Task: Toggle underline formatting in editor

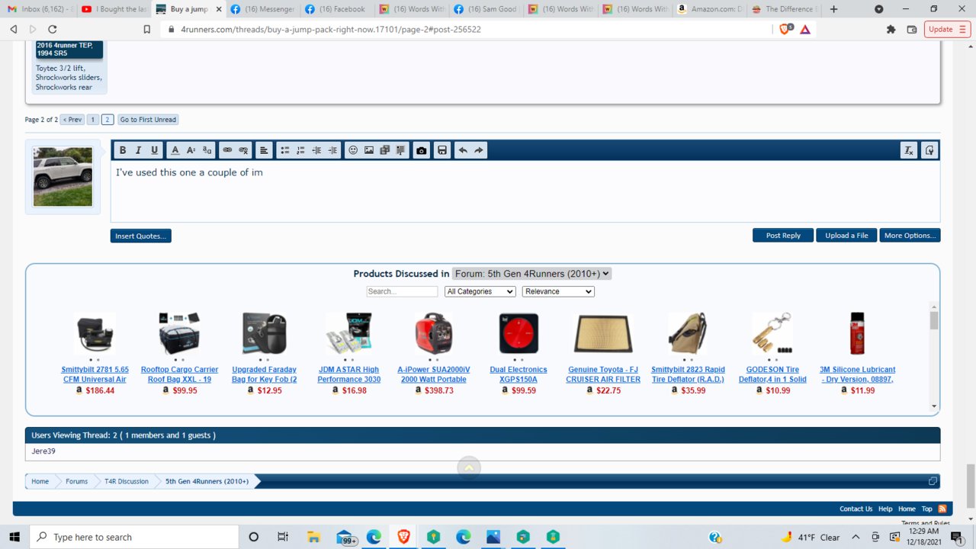Action: click(154, 150)
